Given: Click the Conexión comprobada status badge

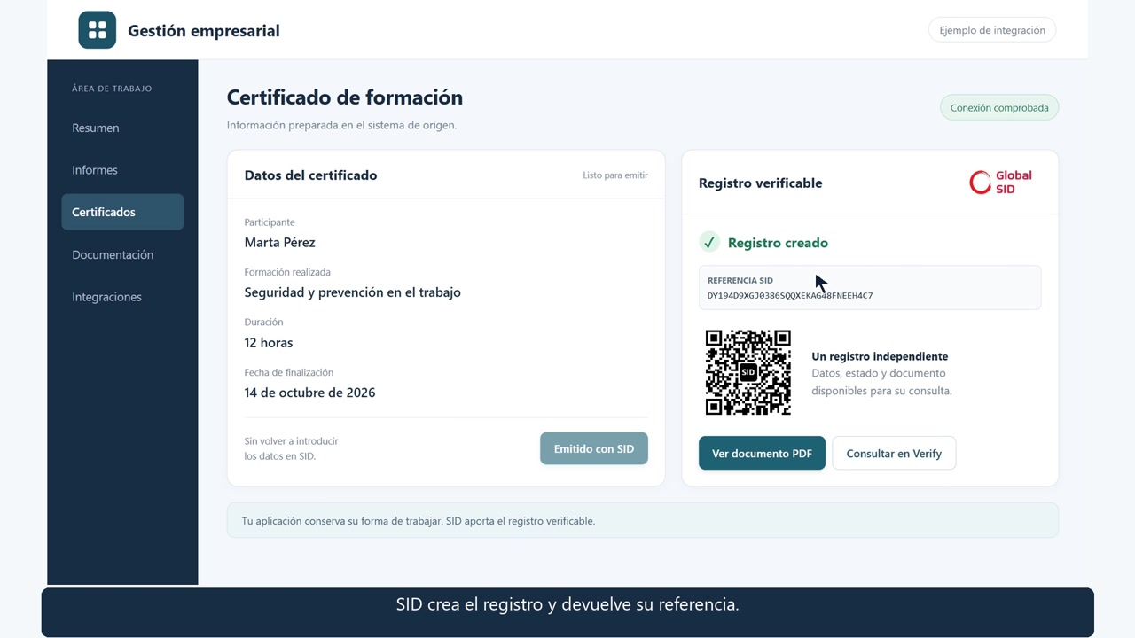Looking at the screenshot, I should coord(999,108).
